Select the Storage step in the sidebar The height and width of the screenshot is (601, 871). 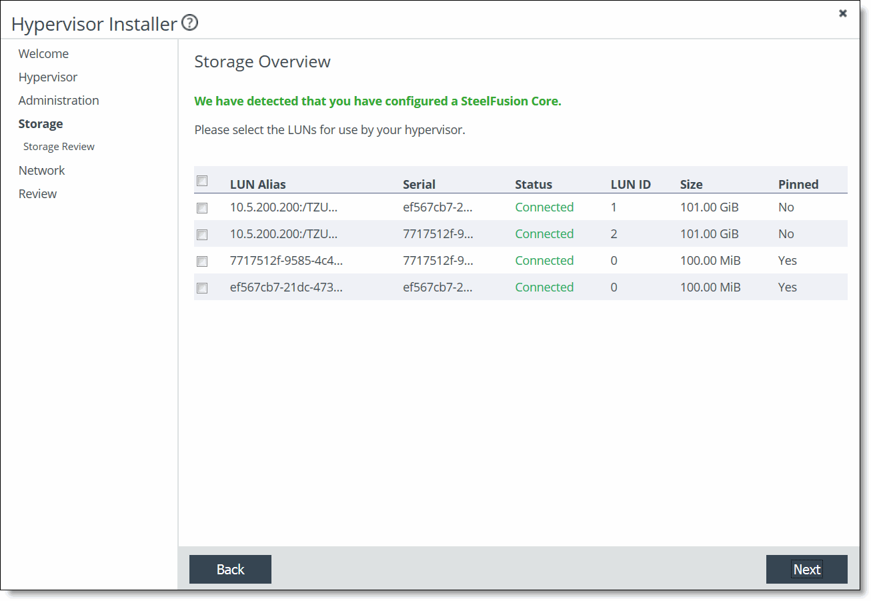click(41, 123)
